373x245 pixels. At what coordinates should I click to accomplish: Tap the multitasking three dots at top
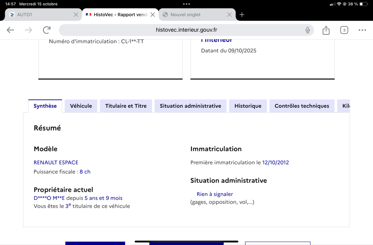coord(186,4)
